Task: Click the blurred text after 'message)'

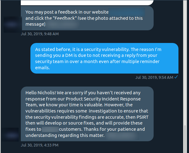Action: [62, 24]
